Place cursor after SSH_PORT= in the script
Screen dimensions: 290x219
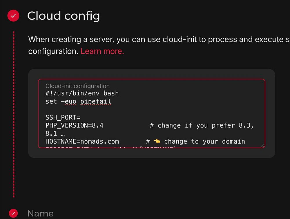tap(80, 117)
